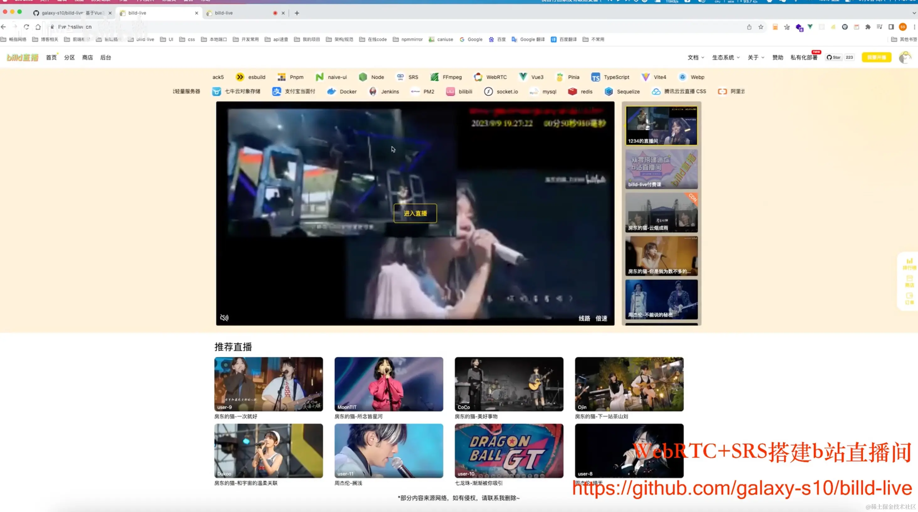Open the 商店 nav item

click(87, 57)
